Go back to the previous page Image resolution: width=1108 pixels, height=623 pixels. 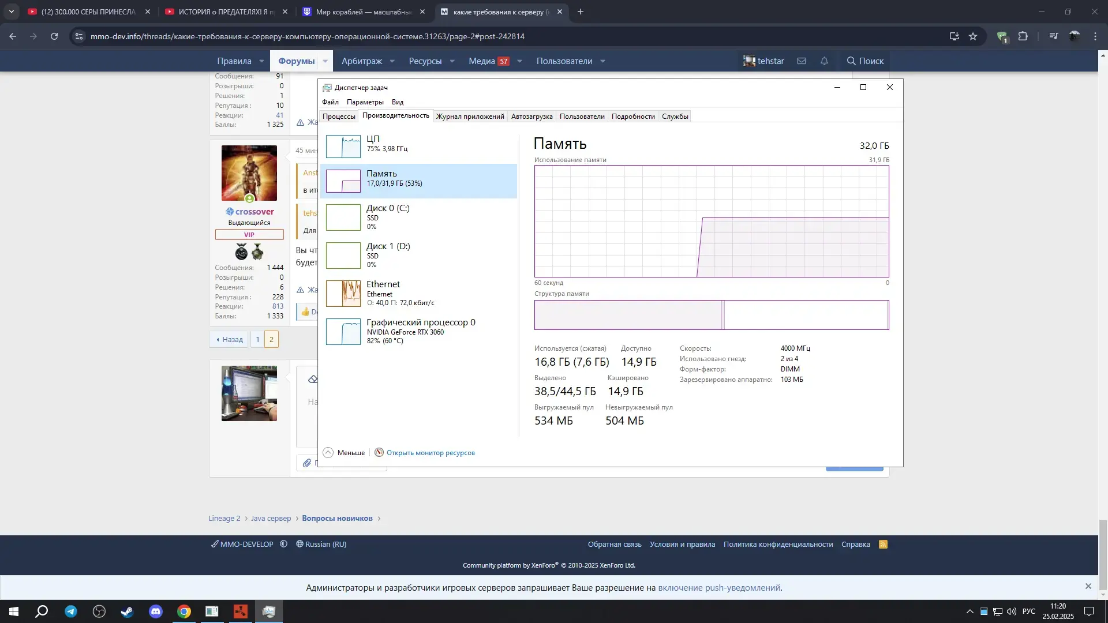pos(13,36)
